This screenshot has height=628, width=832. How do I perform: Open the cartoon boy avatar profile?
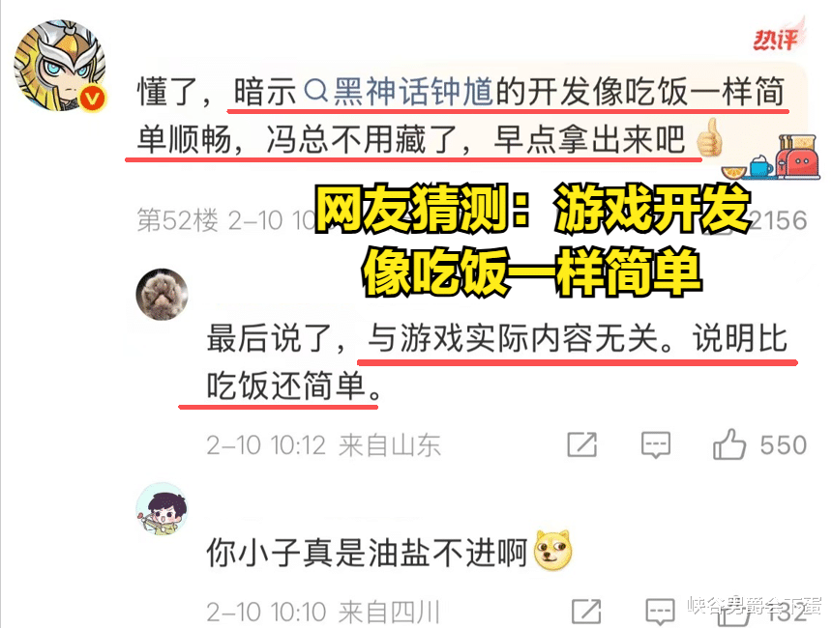coord(162,509)
